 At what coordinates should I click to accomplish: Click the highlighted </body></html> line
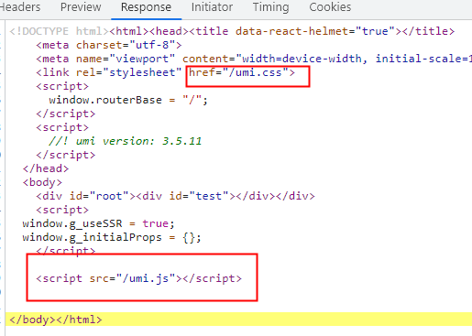[x=238, y=320]
